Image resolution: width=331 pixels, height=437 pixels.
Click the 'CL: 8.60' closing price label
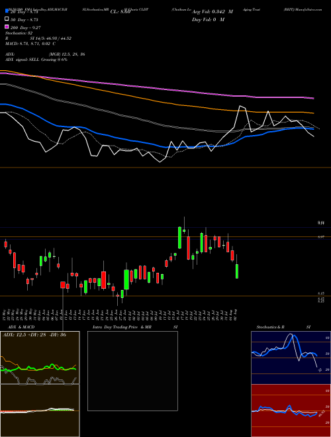point(120,12)
